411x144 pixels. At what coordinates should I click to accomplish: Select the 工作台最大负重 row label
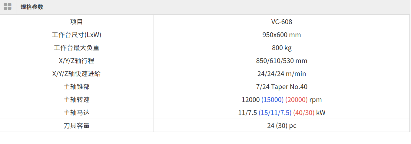tap(76, 48)
